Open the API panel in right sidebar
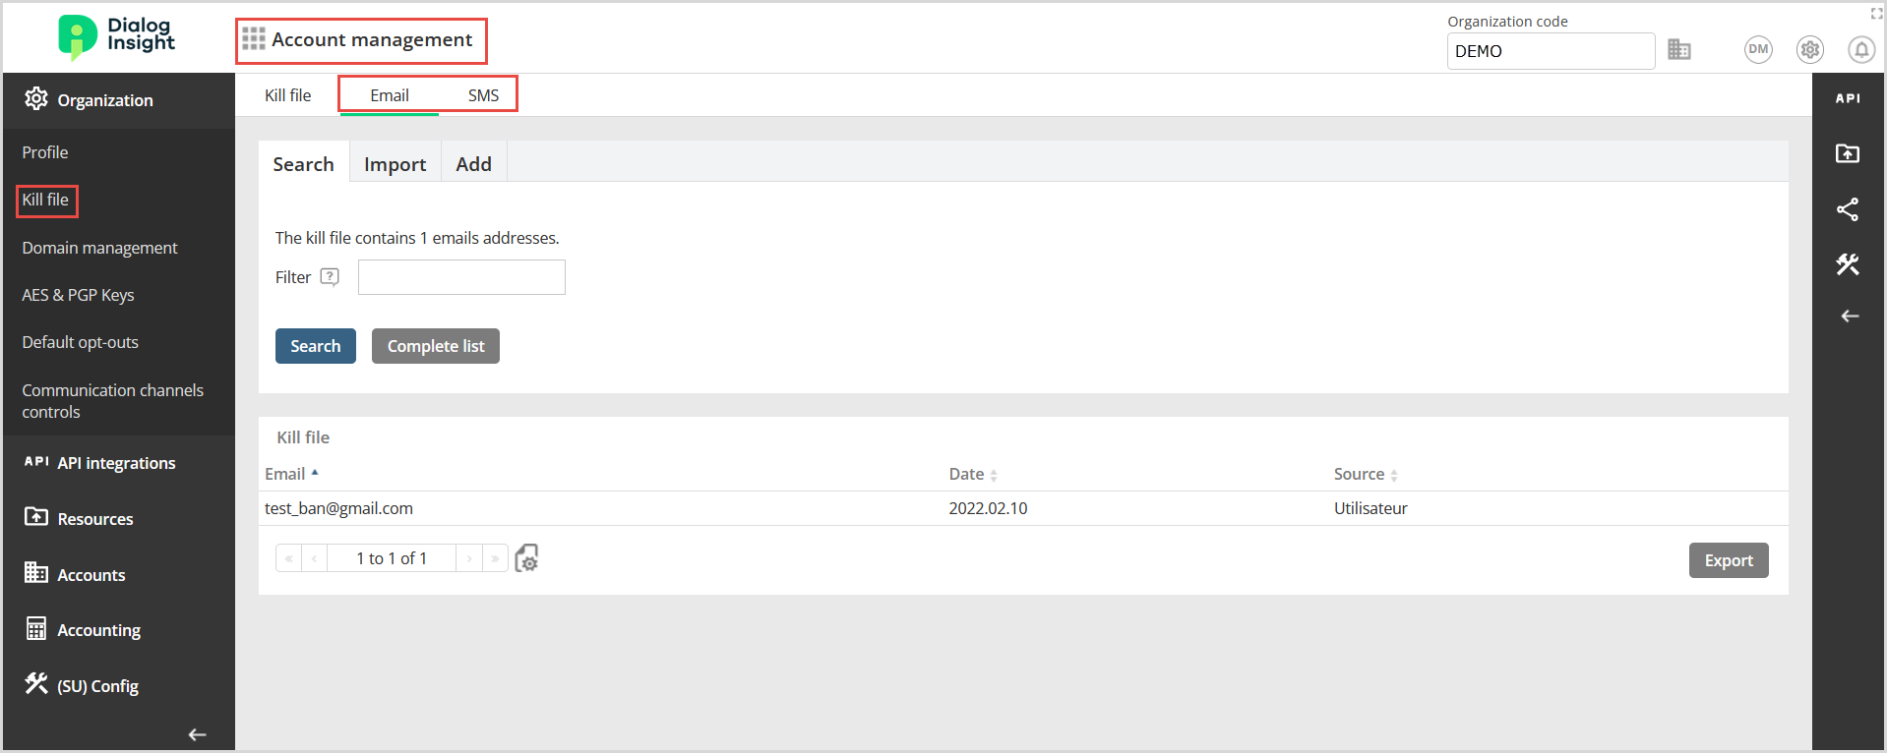 tap(1849, 97)
